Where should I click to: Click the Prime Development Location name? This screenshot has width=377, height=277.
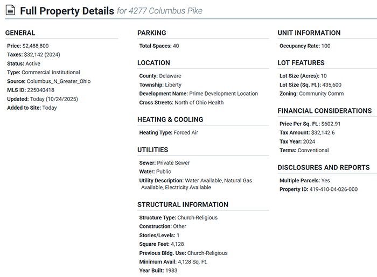point(224,94)
